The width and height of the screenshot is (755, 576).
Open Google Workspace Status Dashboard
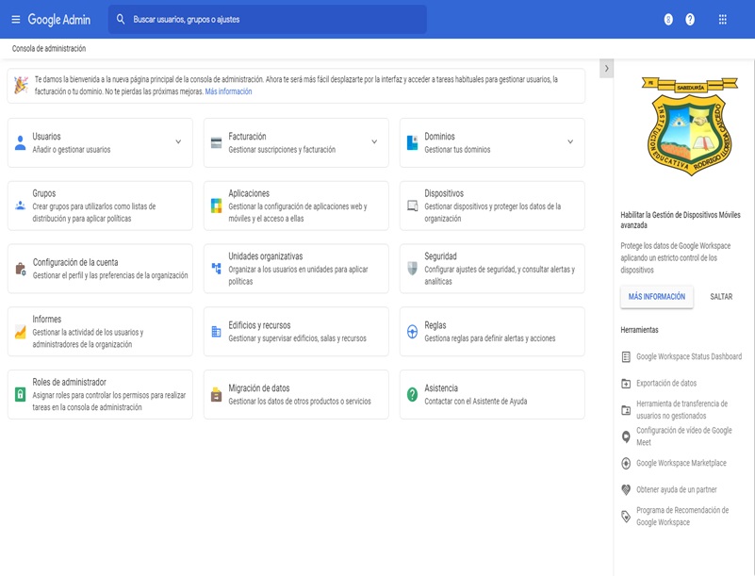click(688, 357)
